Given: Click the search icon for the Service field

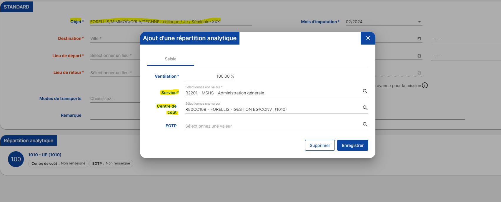Looking at the screenshot, I should [365, 91].
